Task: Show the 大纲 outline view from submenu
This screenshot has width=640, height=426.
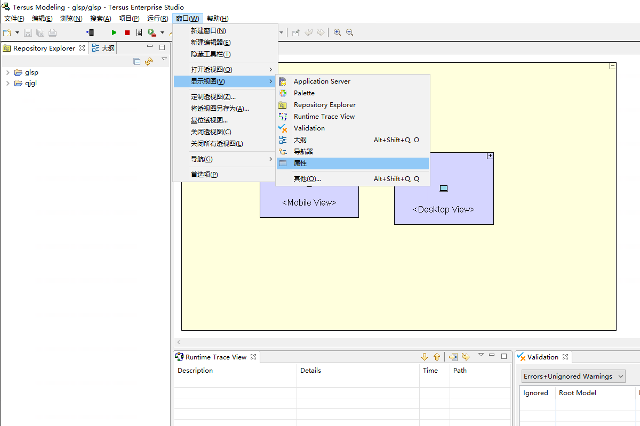Action: [x=353, y=140]
